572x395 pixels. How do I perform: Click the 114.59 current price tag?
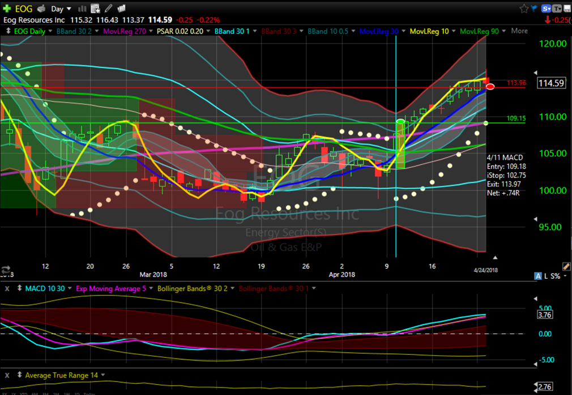tap(551, 83)
